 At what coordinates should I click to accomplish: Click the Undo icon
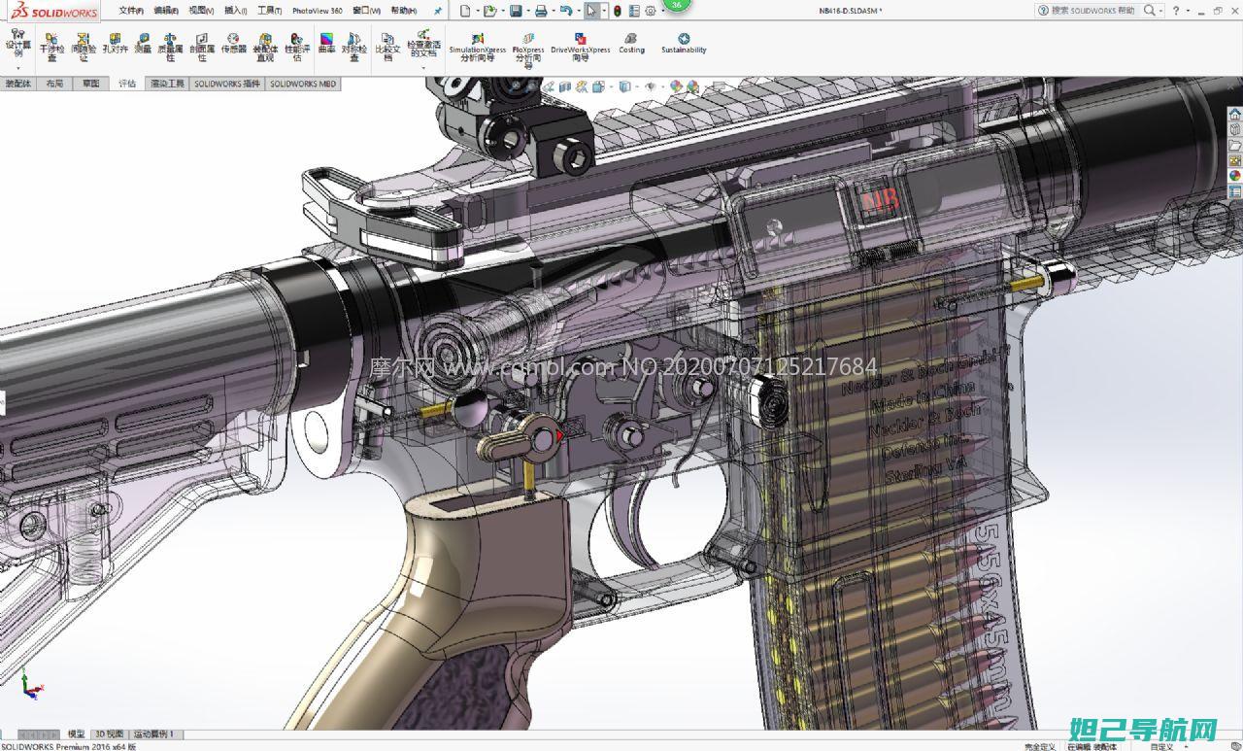pyautogui.click(x=565, y=11)
